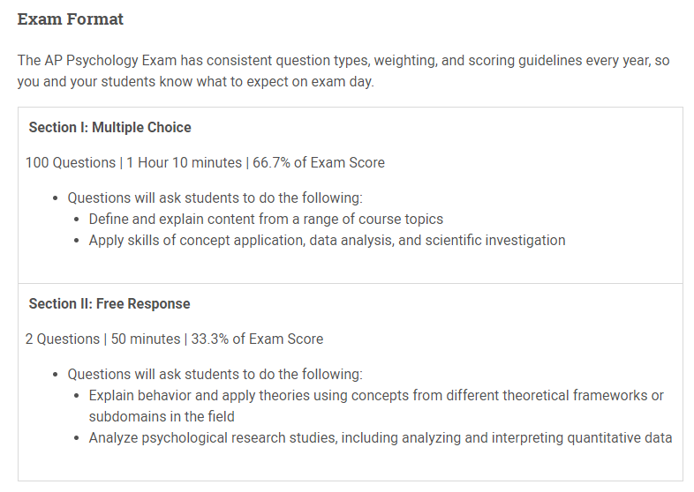
Task: Click 'Questions will ask students' line in Section II
Action: (x=215, y=374)
